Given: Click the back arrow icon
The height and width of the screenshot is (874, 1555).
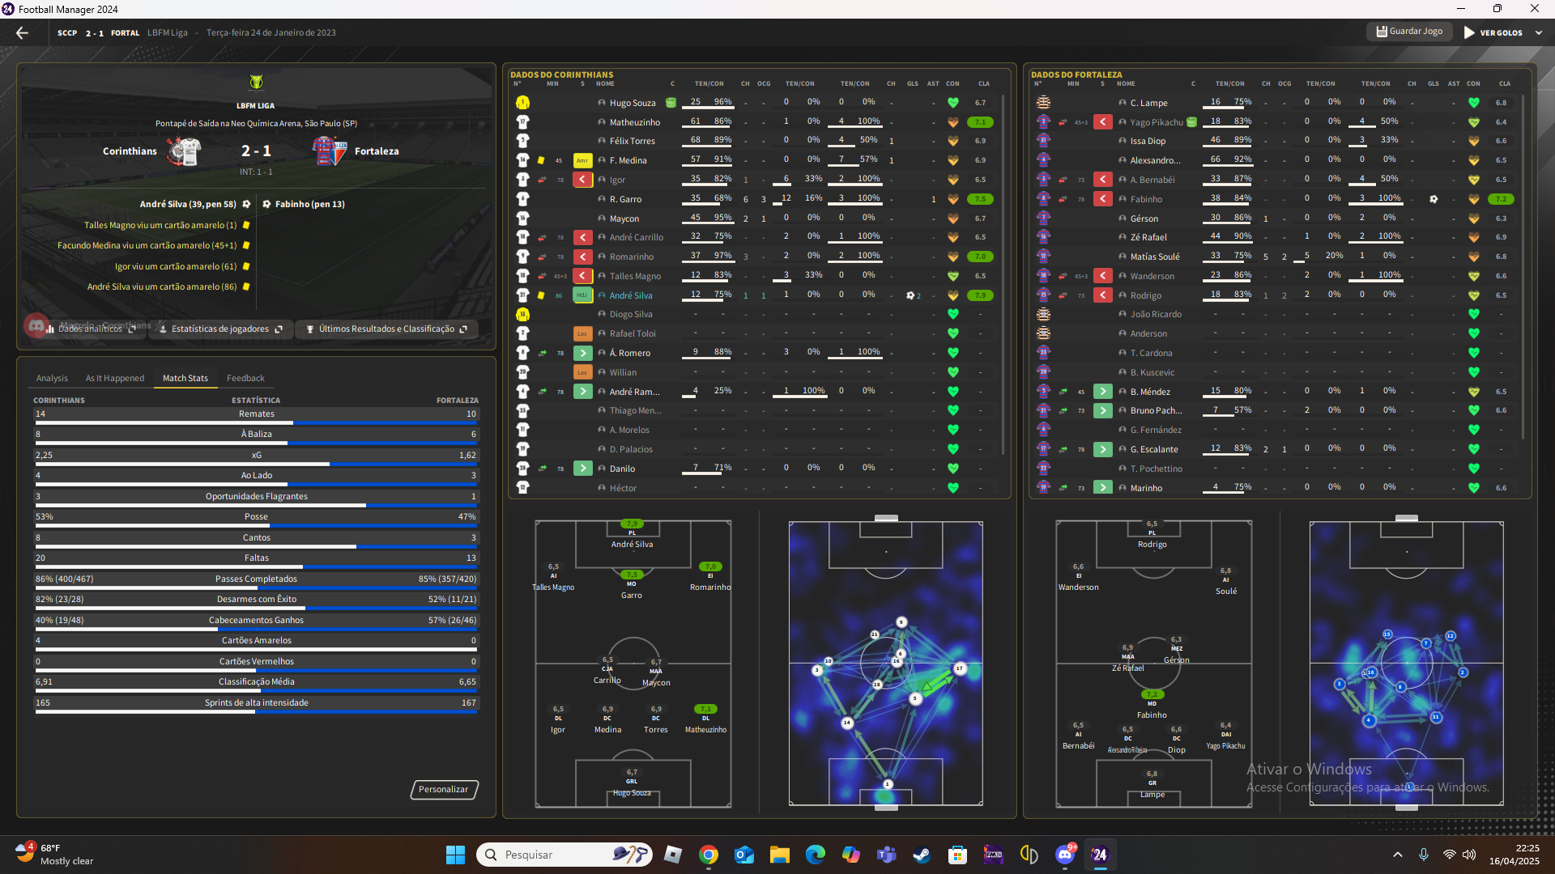Looking at the screenshot, I should 22,33.
